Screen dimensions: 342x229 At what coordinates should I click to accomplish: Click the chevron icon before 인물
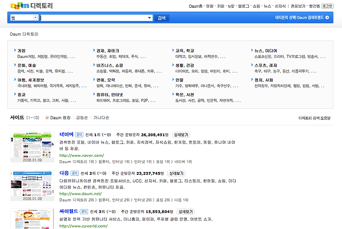173,80
